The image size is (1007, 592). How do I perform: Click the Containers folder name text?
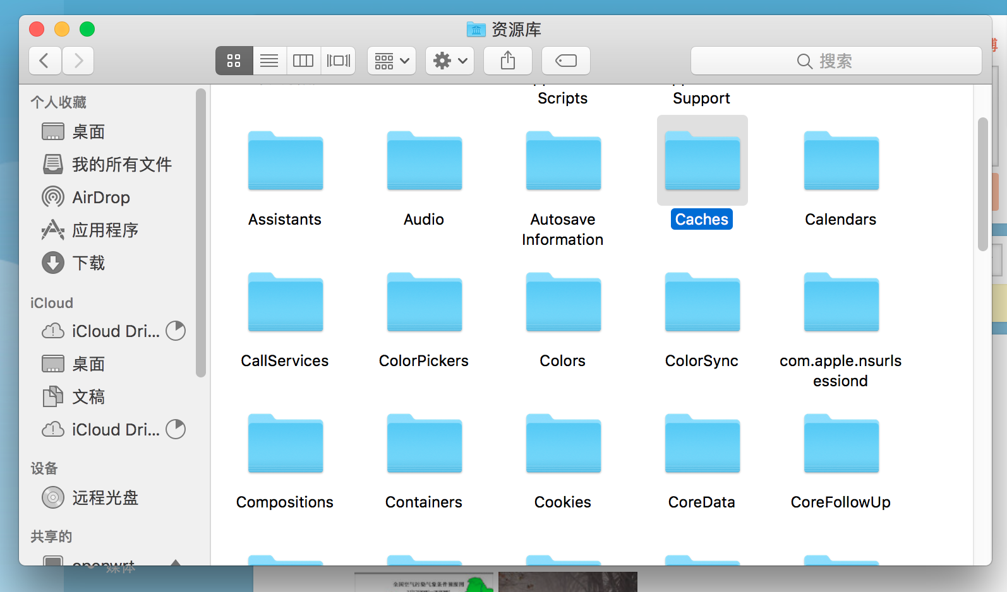424,502
